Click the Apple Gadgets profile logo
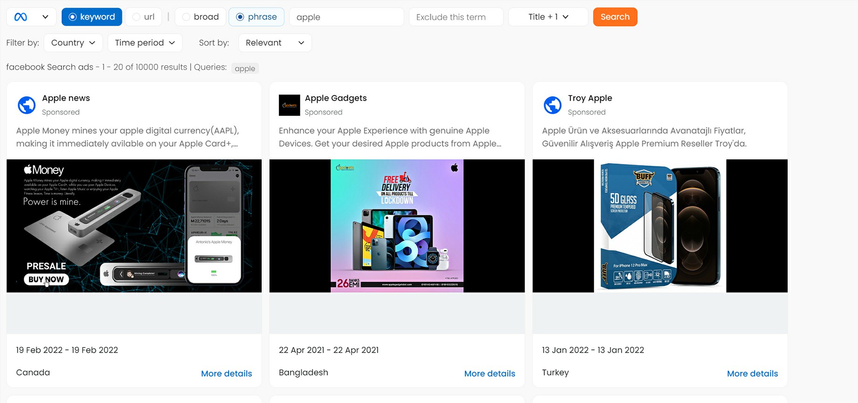858x403 pixels. (x=289, y=105)
